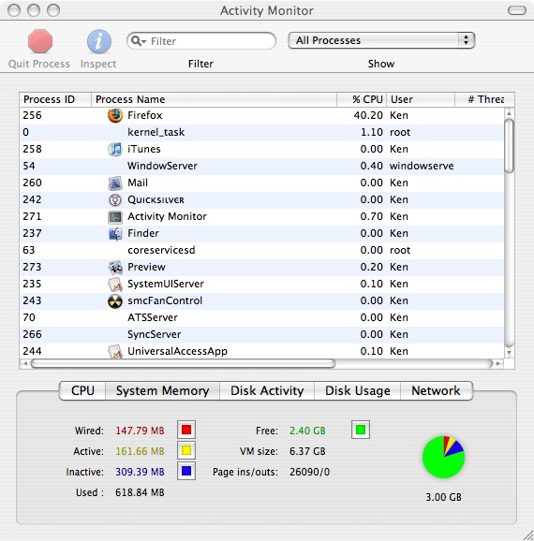Screen dimensions: 534x541
Task: Select the SyncServer process row
Action: click(261, 334)
